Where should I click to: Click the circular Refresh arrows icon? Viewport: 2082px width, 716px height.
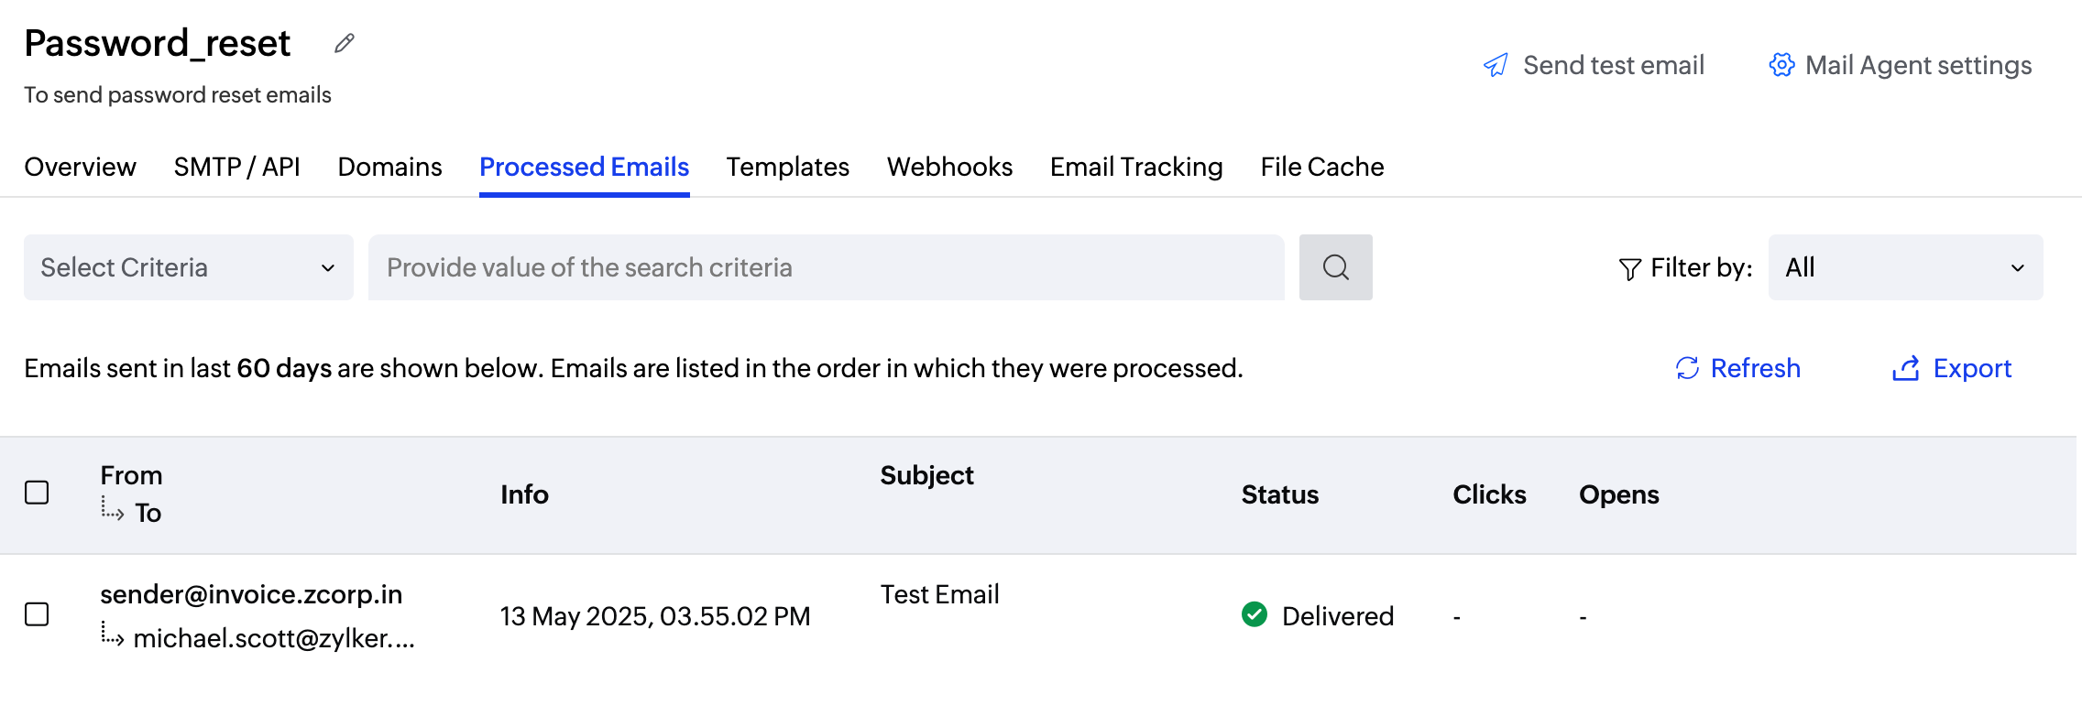tap(1687, 368)
